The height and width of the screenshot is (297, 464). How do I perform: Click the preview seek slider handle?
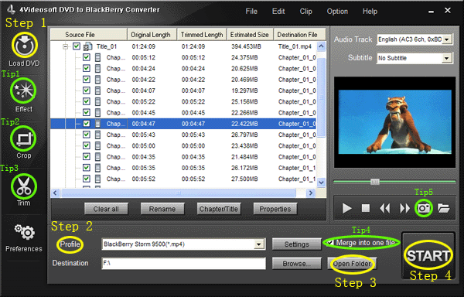coord(374,182)
